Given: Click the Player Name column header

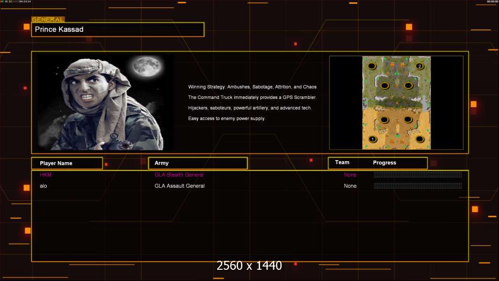Looking at the screenshot, I should tap(67, 163).
